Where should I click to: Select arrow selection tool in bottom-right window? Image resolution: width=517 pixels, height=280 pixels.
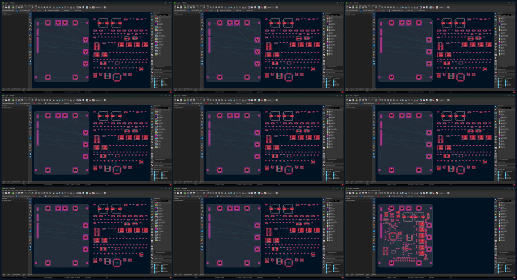pos(495,199)
